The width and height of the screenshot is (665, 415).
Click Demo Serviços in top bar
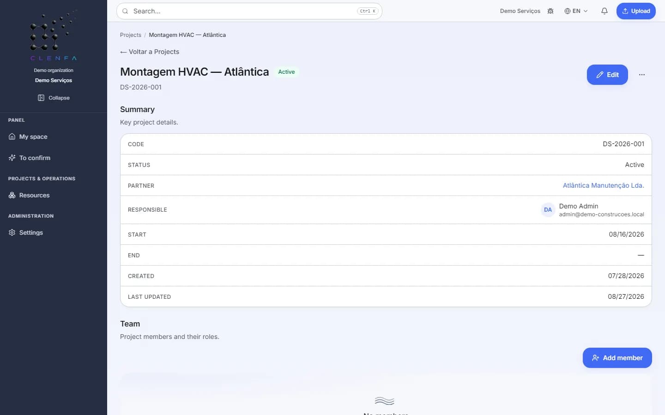tap(520, 11)
